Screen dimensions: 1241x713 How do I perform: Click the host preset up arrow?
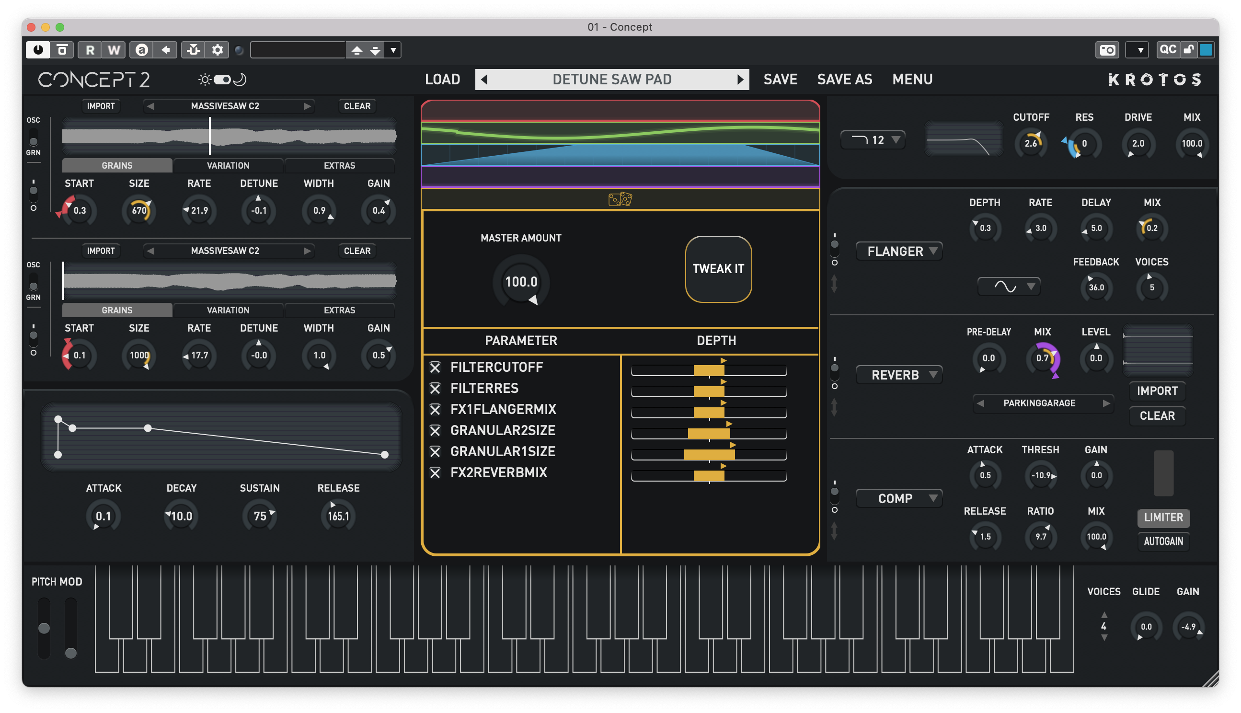tap(357, 50)
